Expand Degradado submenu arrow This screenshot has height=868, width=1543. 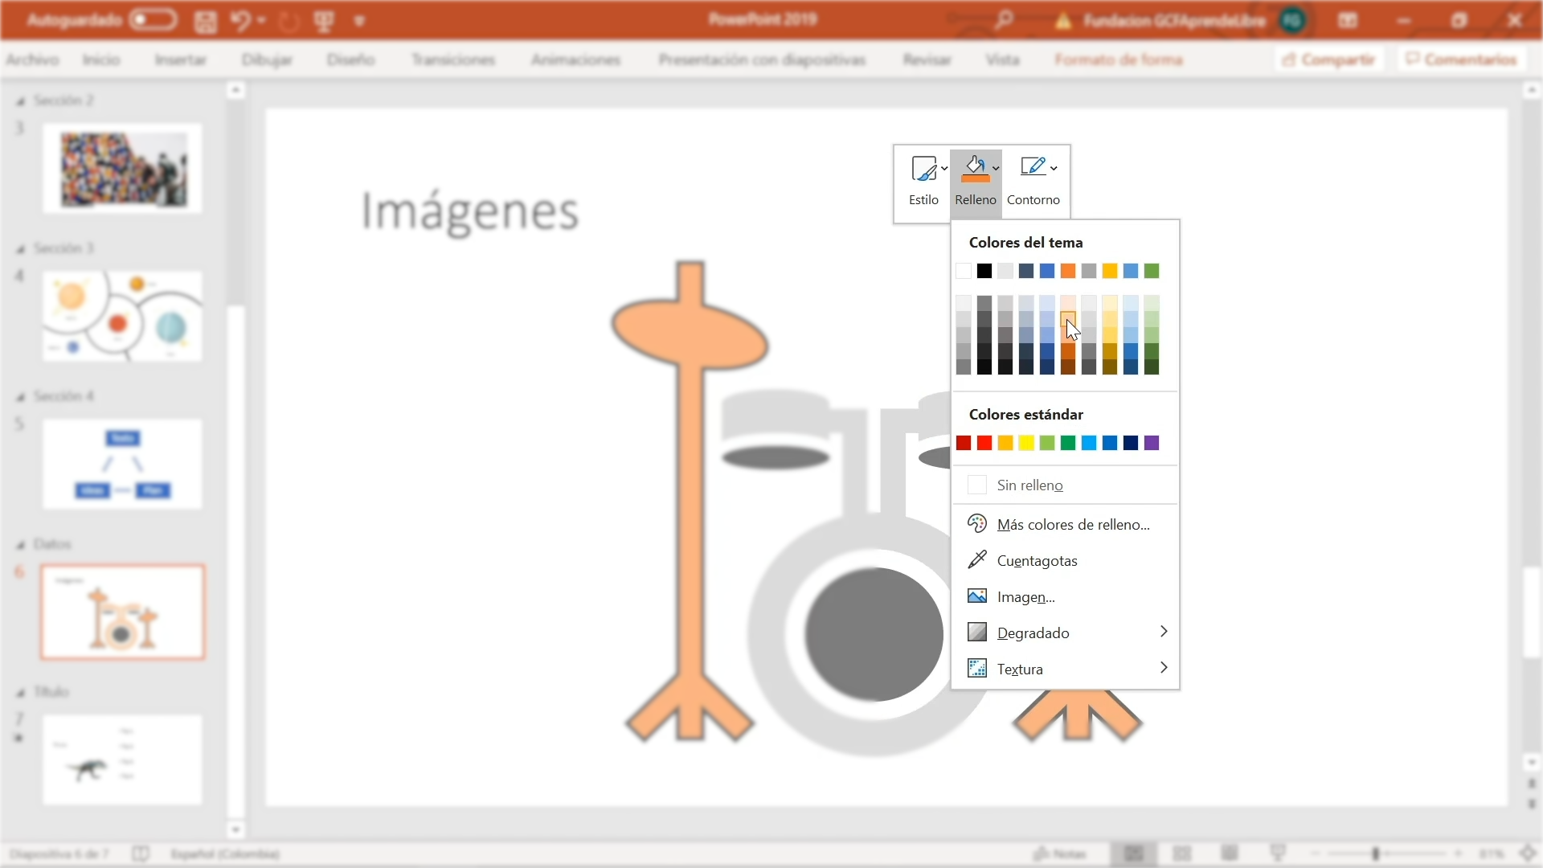1164,632
